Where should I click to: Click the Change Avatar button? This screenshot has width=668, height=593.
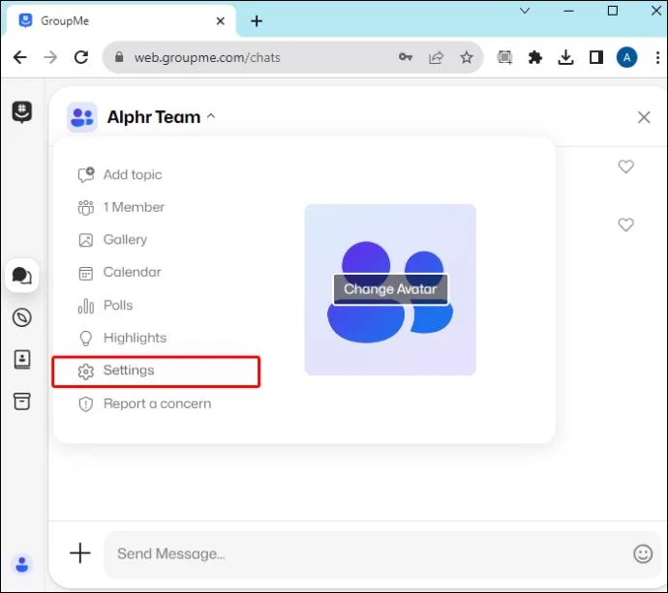pyautogui.click(x=390, y=289)
